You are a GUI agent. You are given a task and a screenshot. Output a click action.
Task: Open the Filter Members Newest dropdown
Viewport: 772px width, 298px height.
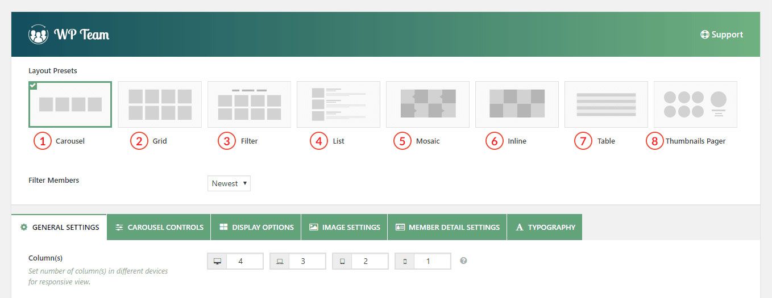[x=229, y=183]
